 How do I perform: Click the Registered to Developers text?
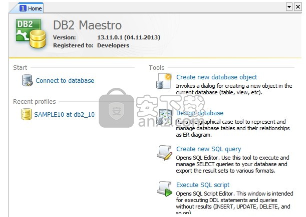91,45
